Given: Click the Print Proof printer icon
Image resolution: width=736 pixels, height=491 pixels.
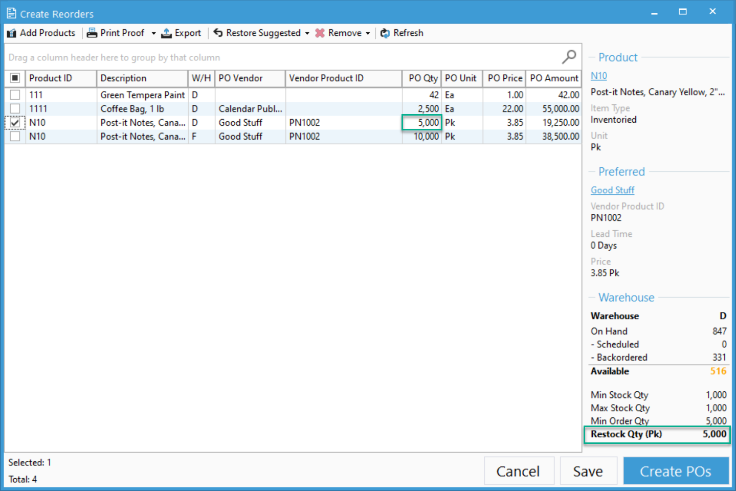Looking at the screenshot, I should (92, 33).
